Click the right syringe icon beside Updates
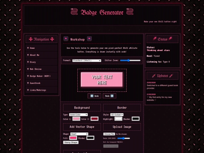Image resolution: width=204 pixels, height=153 pixels. pyautogui.click(x=171, y=76)
